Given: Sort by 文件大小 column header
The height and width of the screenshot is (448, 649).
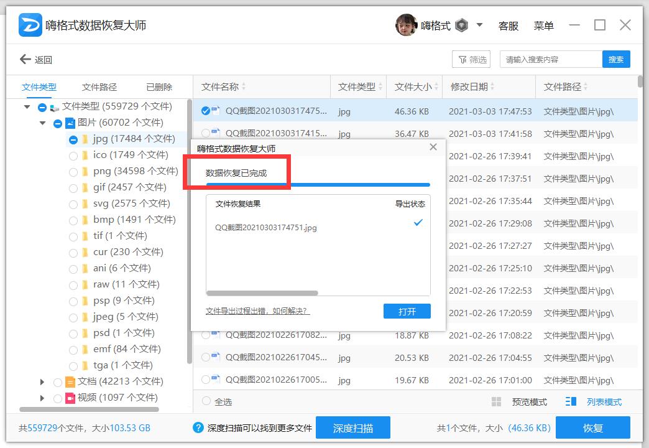Looking at the screenshot, I should [x=416, y=86].
